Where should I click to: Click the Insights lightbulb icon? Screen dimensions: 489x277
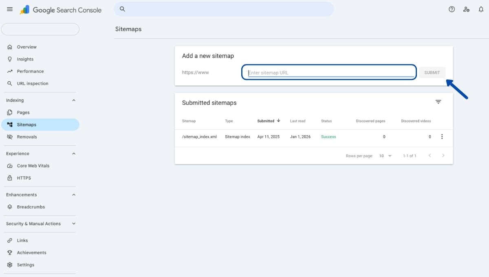point(10,59)
